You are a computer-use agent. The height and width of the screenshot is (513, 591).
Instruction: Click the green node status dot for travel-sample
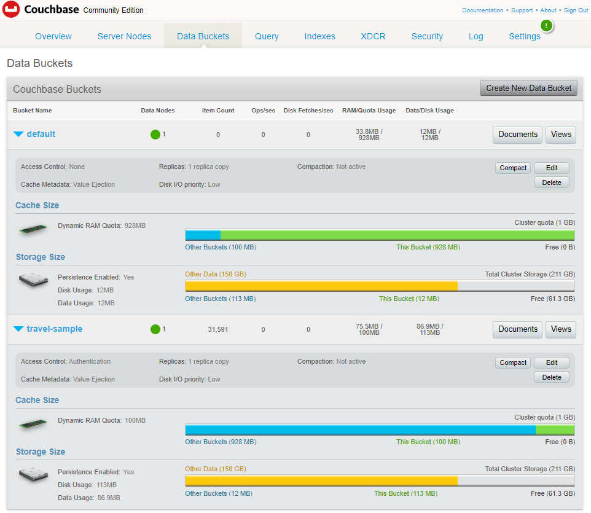tap(155, 329)
